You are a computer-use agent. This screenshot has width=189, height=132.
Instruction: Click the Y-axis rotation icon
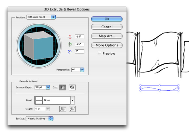(x=70, y=44)
